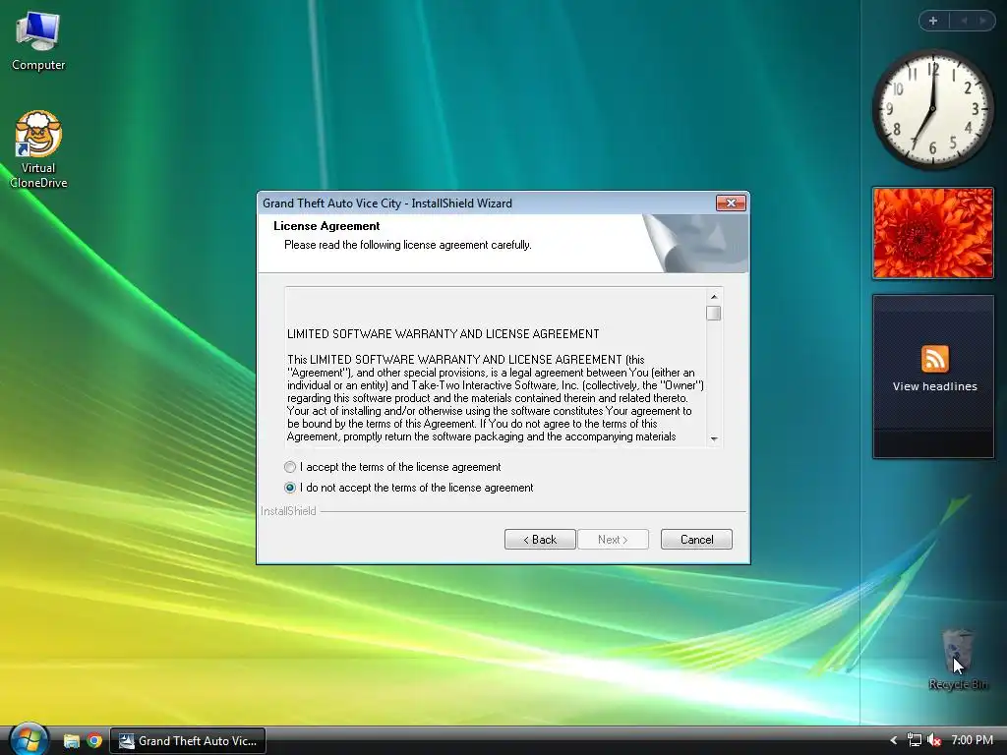This screenshot has height=755, width=1007.
Task: Click the Next button
Action: point(613,540)
